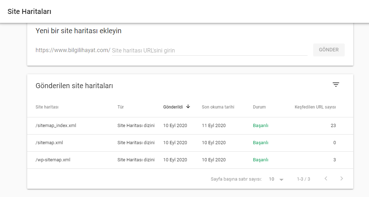Screen dimensions: 369x197
Task: Open the /sitemap_index.xml row
Action: (x=190, y=126)
